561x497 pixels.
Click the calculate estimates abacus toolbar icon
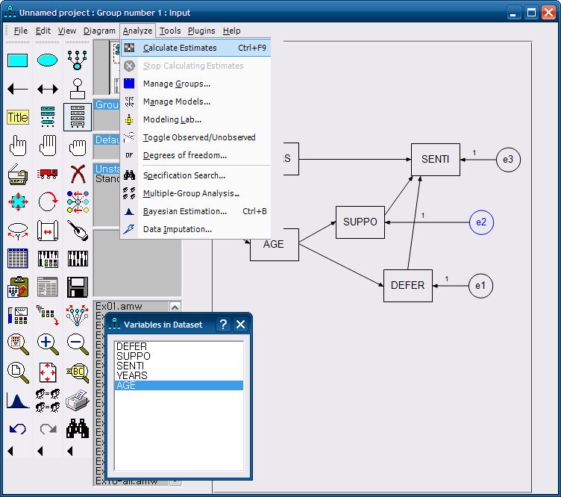point(78,259)
